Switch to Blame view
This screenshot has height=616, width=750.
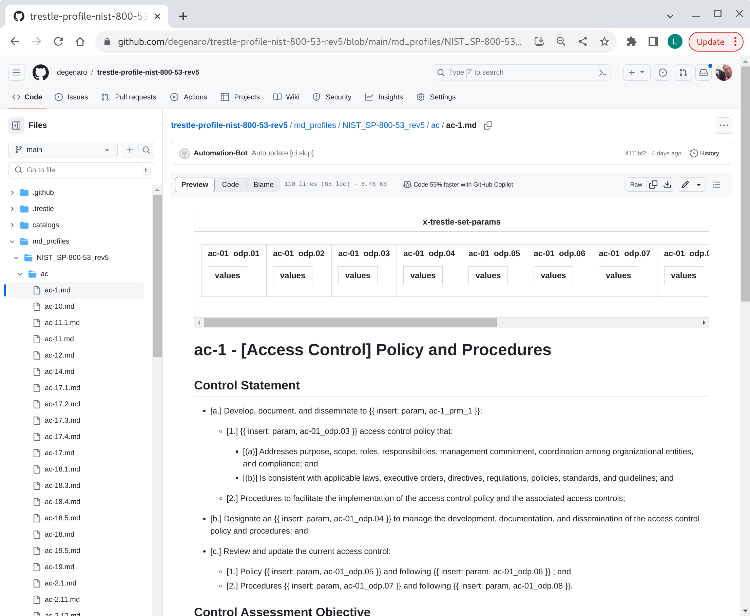click(263, 185)
